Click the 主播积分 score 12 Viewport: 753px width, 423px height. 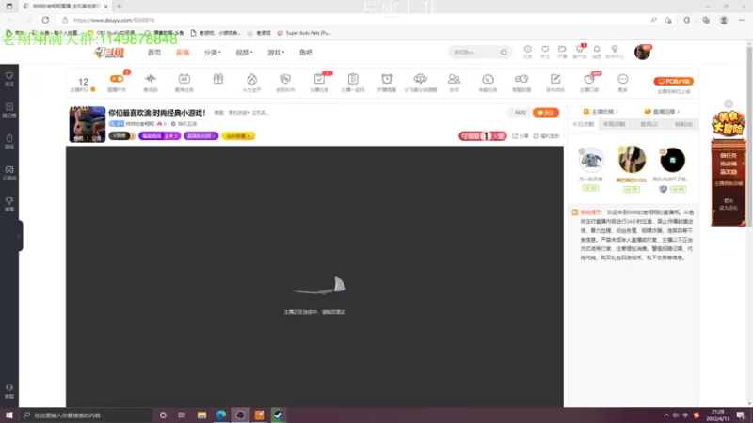83,84
